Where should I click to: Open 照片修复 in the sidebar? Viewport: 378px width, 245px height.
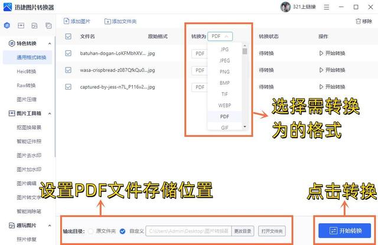tap(27, 240)
